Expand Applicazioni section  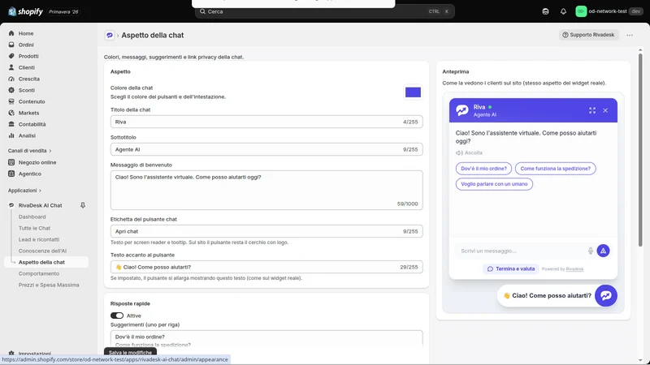pos(24,191)
